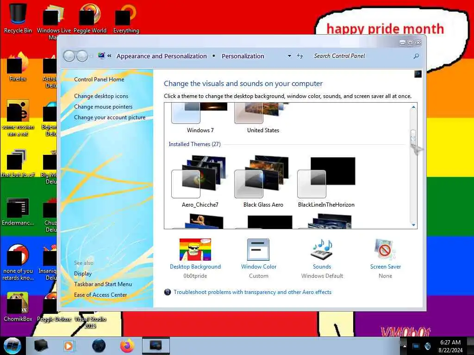Screen dimensions: 474x355
Task: Click scroll down arrow in themes list
Action: pos(413,225)
